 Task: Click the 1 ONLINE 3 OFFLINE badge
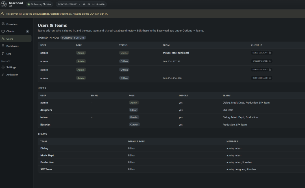pyautogui.click(x=73, y=38)
